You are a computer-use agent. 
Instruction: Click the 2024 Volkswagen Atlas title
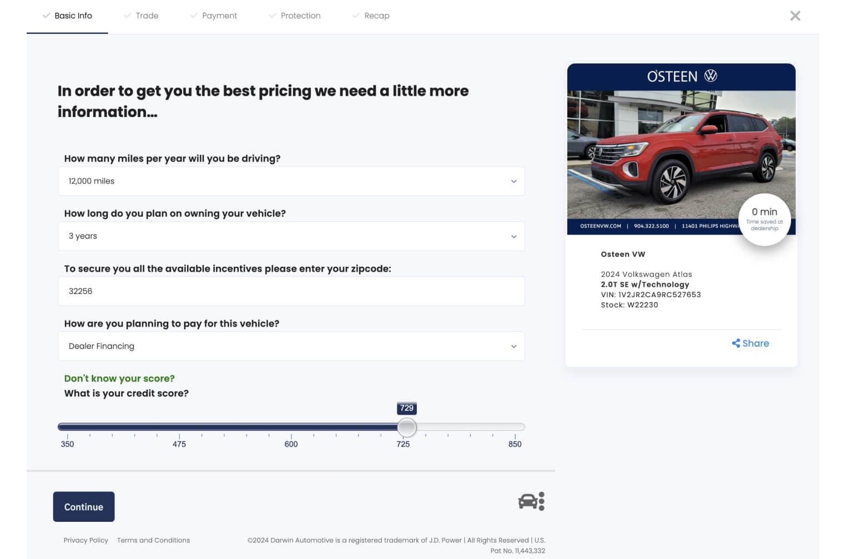coord(646,274)
